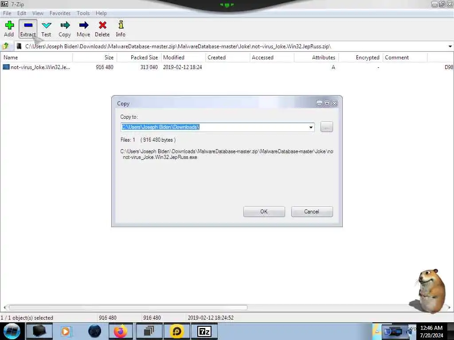Open the stacked windows taskbar icon
The height and width of the screenshot is (340, 454).
(148, 331)
